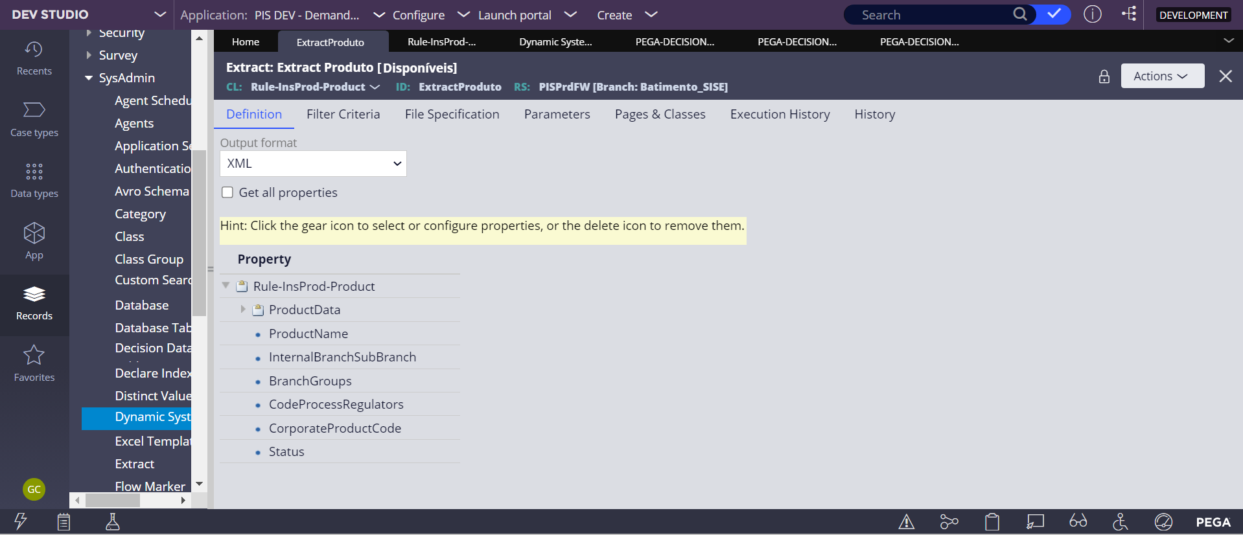Open the Output format XML dropdown

313,164
